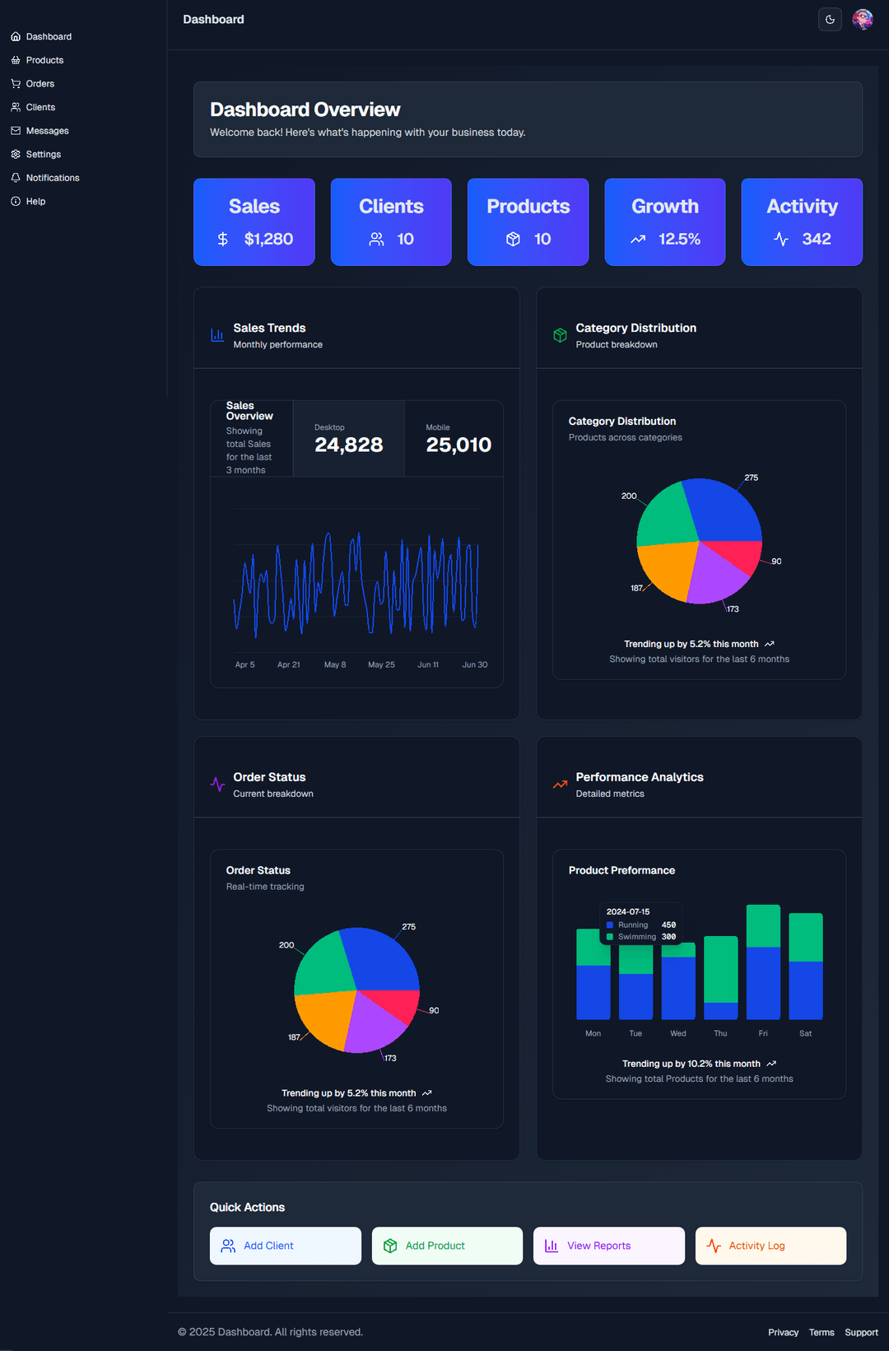Click the Sales Trends bar chart icon
889x1351 pixels.
217,335
